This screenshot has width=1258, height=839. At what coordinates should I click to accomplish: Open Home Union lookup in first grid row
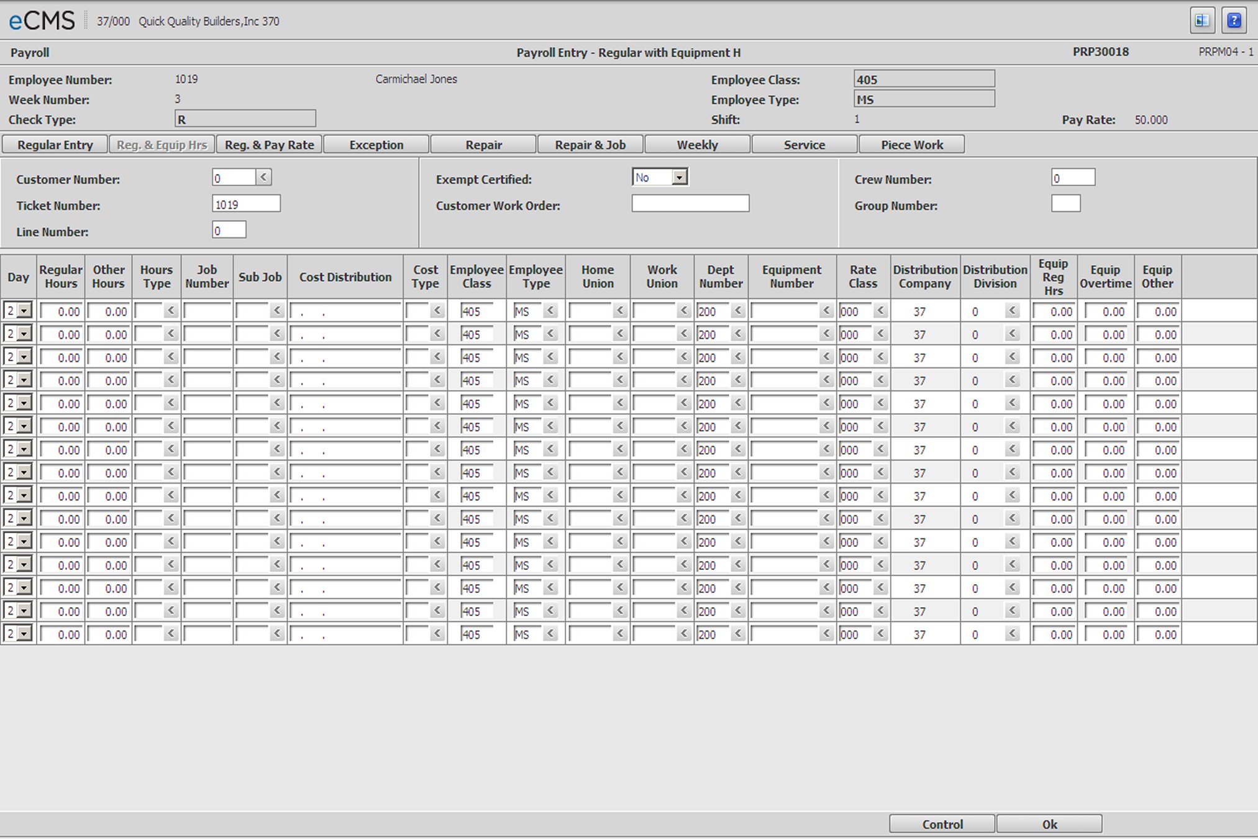620,311
